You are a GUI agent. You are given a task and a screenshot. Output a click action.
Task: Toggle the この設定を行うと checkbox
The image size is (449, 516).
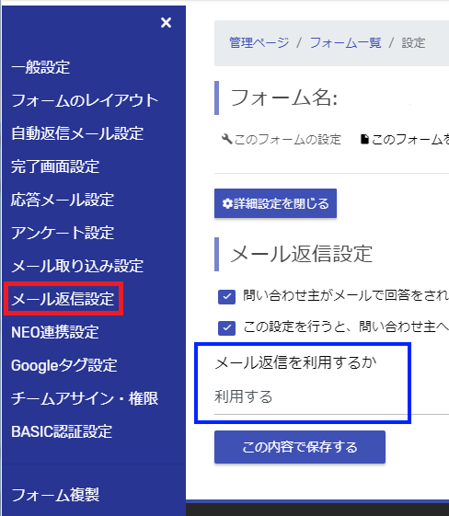point(227,327)
